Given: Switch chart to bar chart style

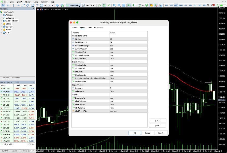Looking at the screenshot, I should 99,5.
